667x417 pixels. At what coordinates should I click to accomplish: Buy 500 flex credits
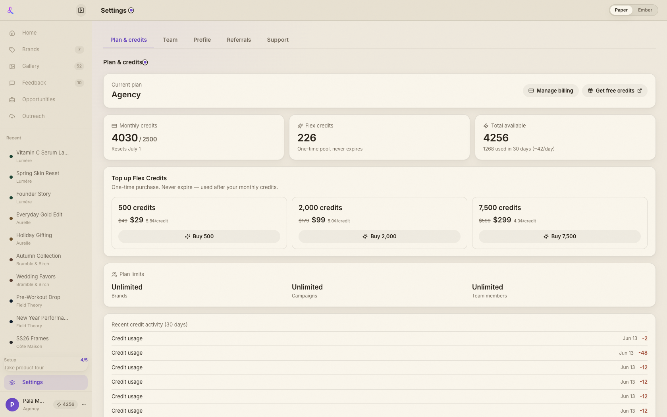[199, 236]
